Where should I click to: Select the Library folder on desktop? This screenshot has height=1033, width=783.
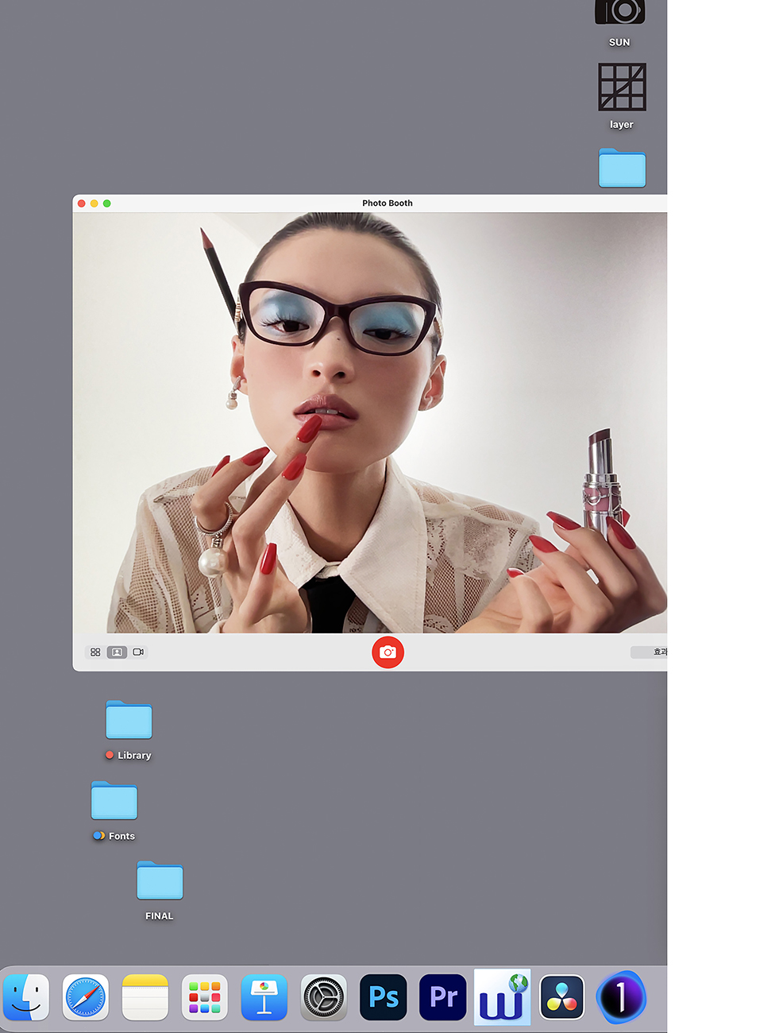point(129,721)
